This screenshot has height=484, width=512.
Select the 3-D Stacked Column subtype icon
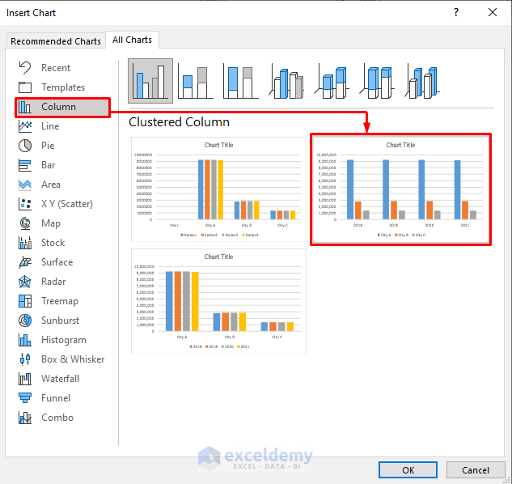click(332, 82)
